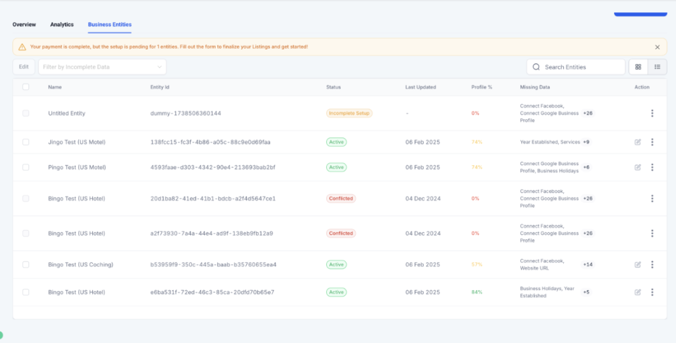
Task: Expand +9 missing data badge for Jingo Test
Action: click(x=586, y=142)
